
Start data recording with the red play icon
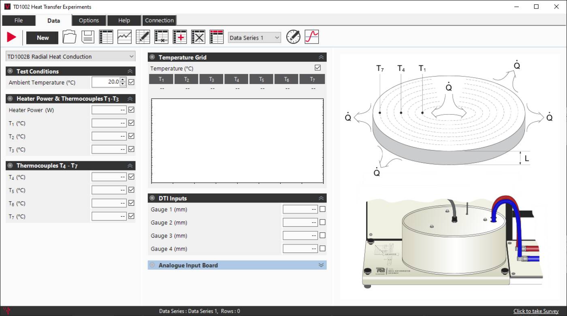[x=11, y=37]
